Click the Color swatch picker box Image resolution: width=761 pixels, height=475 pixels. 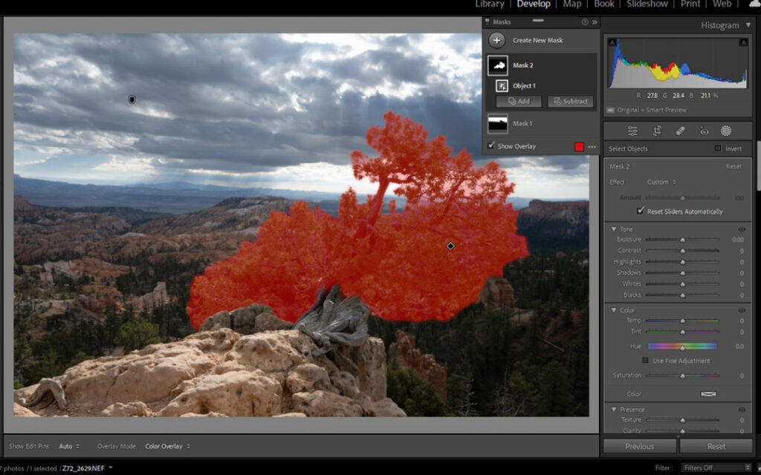[708, 394]
